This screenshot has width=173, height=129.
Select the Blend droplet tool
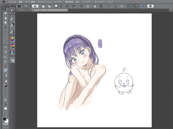pos(6,75)
